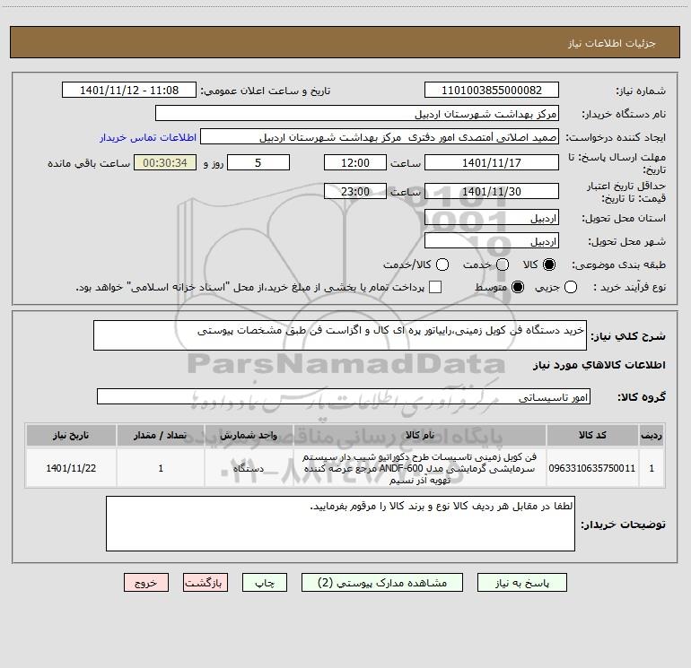Click the buyer notes text area

pyautogui.click(x=340, y=524)
